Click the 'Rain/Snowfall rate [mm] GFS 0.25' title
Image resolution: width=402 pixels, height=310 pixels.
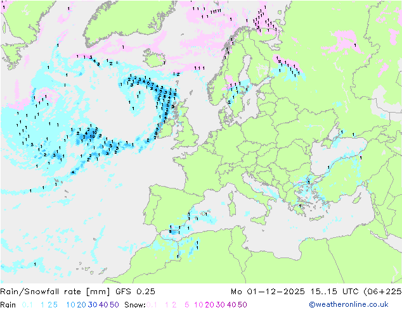tap(77, 291)
